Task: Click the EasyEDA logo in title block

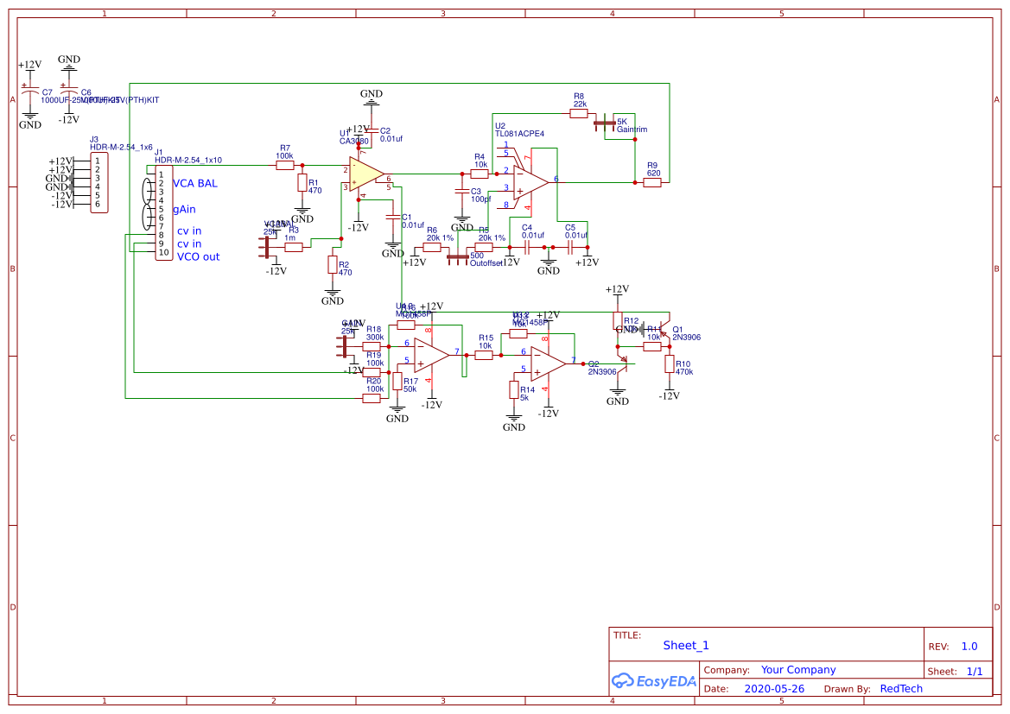Action: [654, 681]
